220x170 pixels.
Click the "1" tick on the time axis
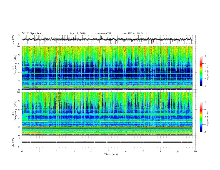click(x=39, y=151)
